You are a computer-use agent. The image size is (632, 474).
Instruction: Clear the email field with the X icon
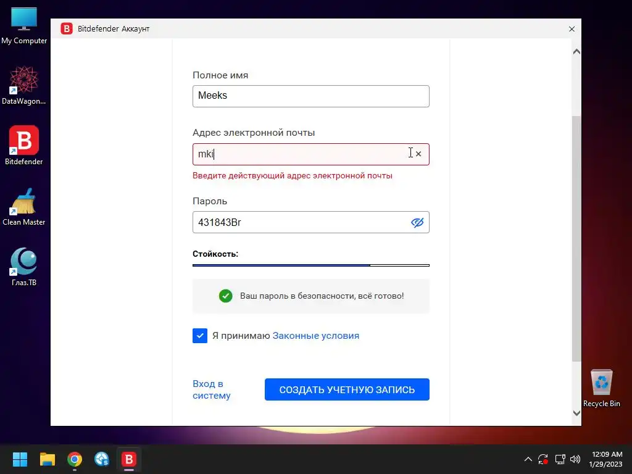[x=418, y=154]
